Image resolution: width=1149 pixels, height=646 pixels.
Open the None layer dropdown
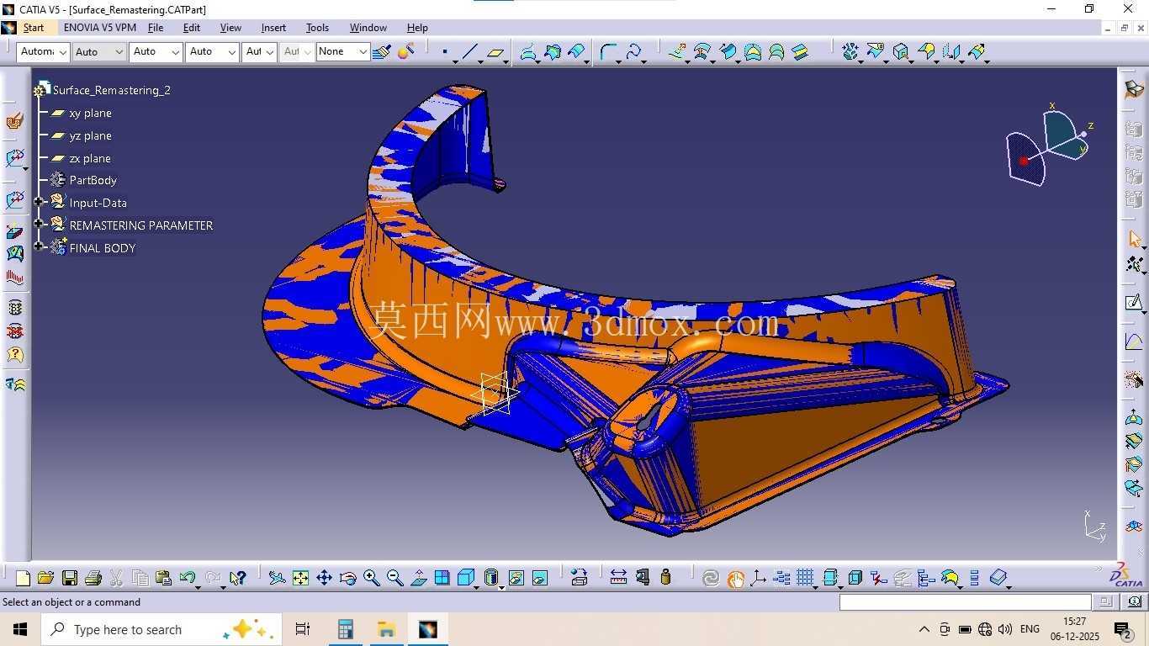tap(343, 51)
